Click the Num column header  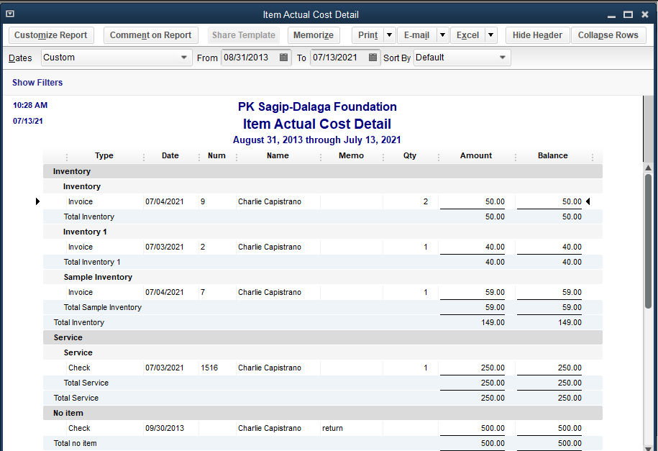tap(217, 156)
